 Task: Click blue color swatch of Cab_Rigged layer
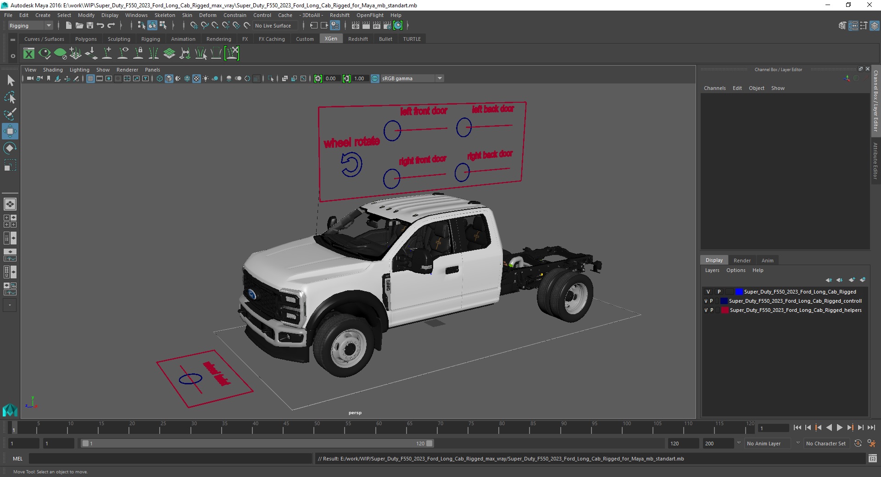point(739,292)
